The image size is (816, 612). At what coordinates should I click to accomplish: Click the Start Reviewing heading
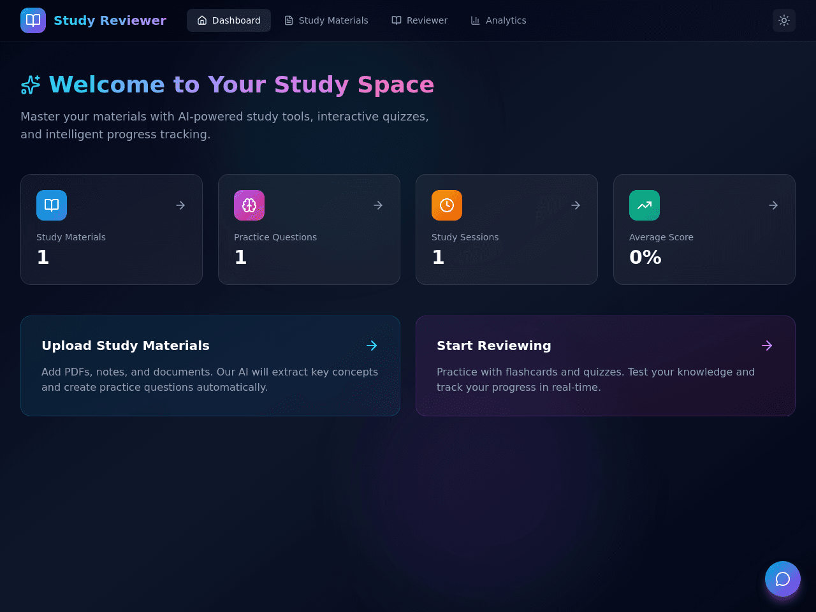(494, 346)
